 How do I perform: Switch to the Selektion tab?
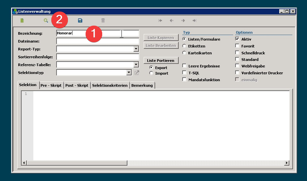click(x=28, y=85)
